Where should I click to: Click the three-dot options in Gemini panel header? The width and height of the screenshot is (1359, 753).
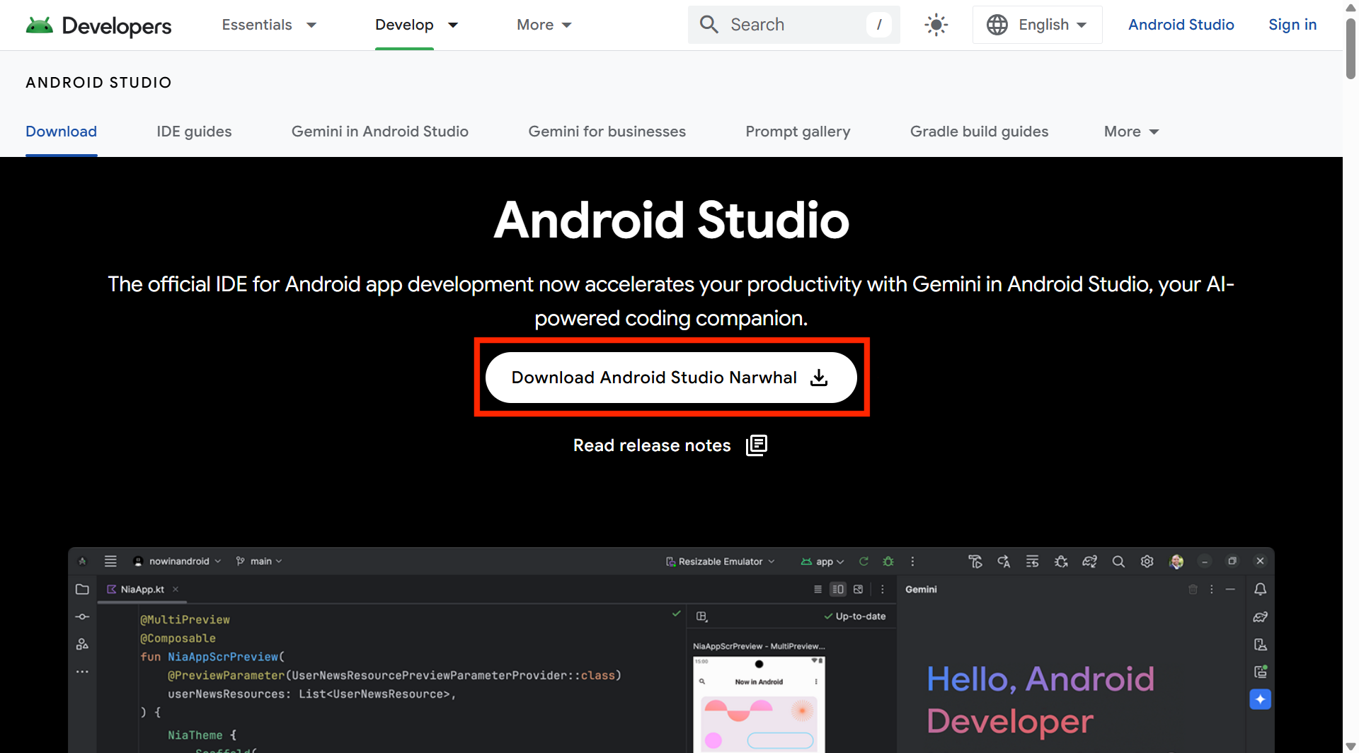(x=1211, y=589)
